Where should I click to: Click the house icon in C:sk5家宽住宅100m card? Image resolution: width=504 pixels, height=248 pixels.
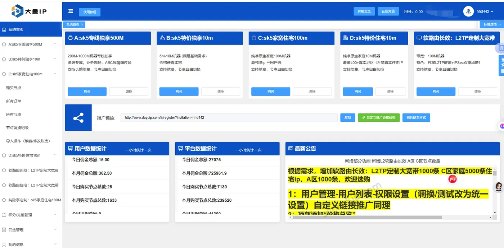(254, 38)
